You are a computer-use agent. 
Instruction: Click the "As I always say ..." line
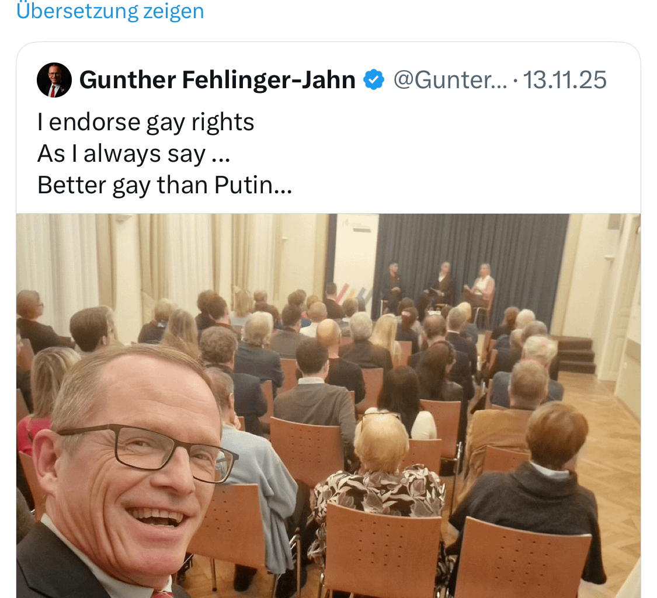[134, 154]
